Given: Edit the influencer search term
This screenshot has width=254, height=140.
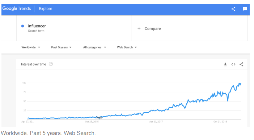Looking at the screenshot, I should [37, 26].
